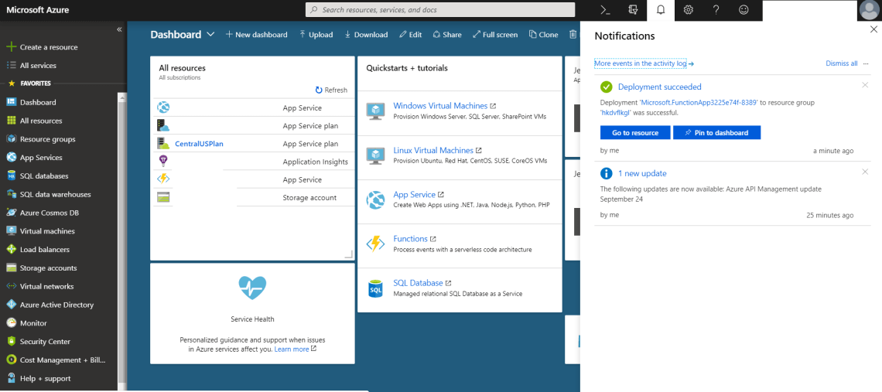Click the SQL data warehouses sidebar icon
Image resolution: width=882 pixels, height=392 pixels.
pyautogui.click(x=11, y=194)
